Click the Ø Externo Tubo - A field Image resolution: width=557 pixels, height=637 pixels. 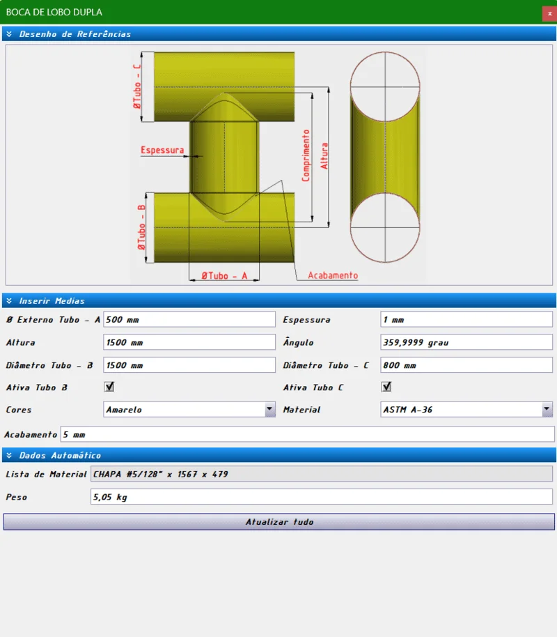pos(189,320)
